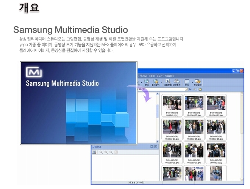Click the folder tree pane scroll-down arrow
This screenshot has height=189, width=250.
point(157,141)
